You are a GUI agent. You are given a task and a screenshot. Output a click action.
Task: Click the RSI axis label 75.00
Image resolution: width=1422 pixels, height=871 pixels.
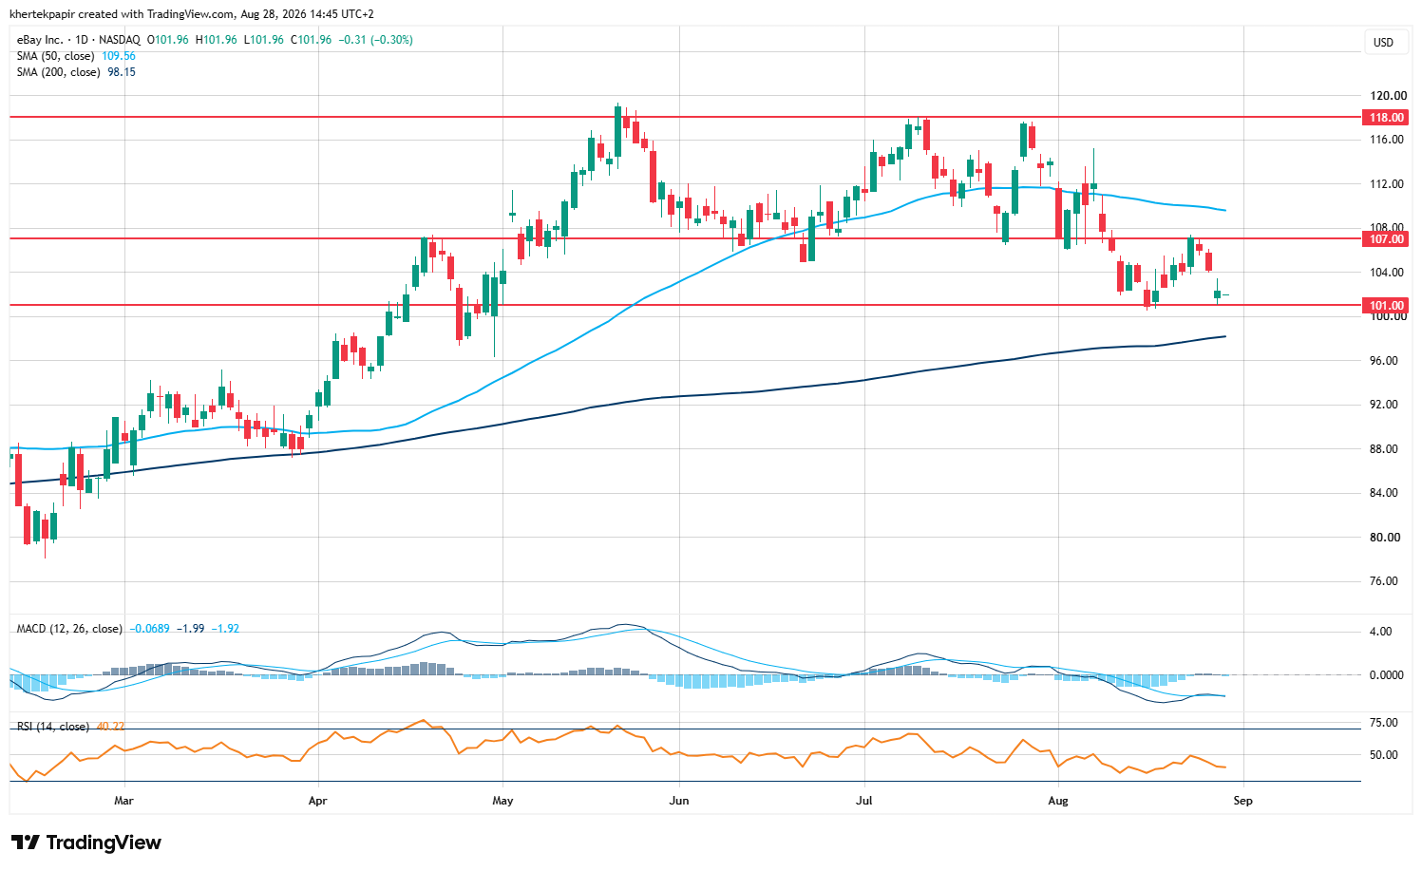[1385, 723]
